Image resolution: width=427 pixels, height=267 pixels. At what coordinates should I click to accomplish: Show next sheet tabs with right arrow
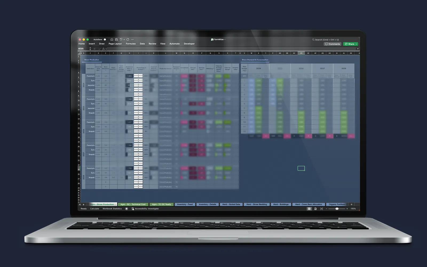[84, 205]
